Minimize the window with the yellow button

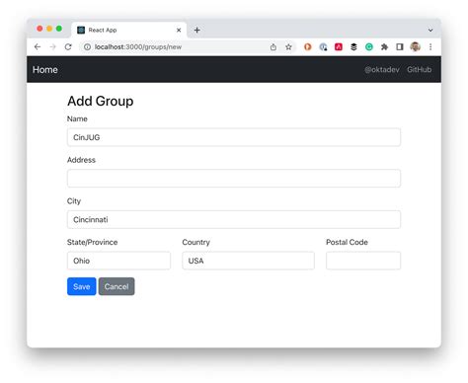(x=49, y=29)
